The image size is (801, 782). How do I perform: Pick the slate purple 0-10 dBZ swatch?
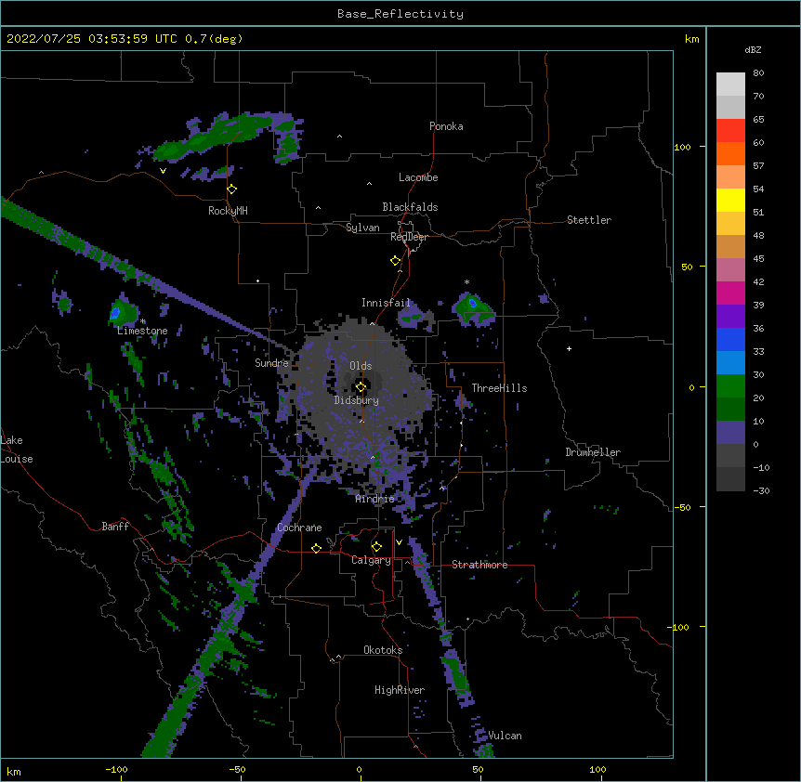[730, 433]
